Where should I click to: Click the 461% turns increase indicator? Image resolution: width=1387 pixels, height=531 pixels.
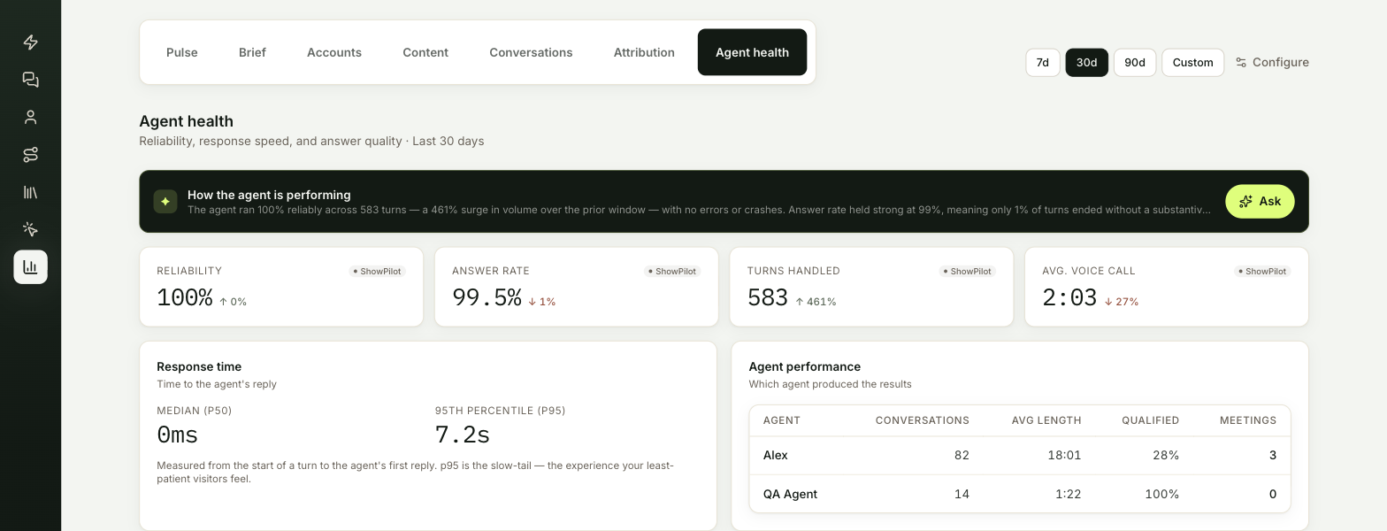[816, 302]
